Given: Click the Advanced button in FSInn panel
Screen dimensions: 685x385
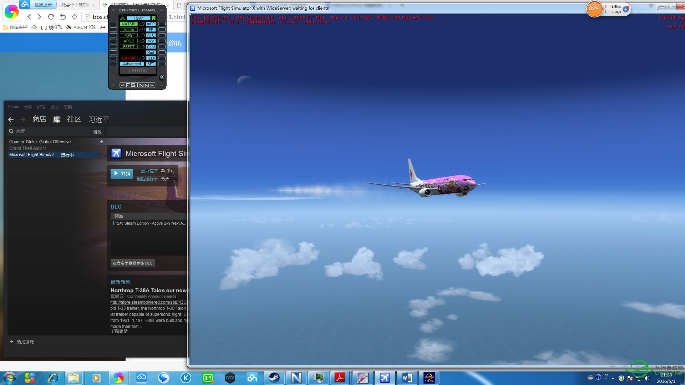Looking at the screenshot, I should click(x=132, y=64).
